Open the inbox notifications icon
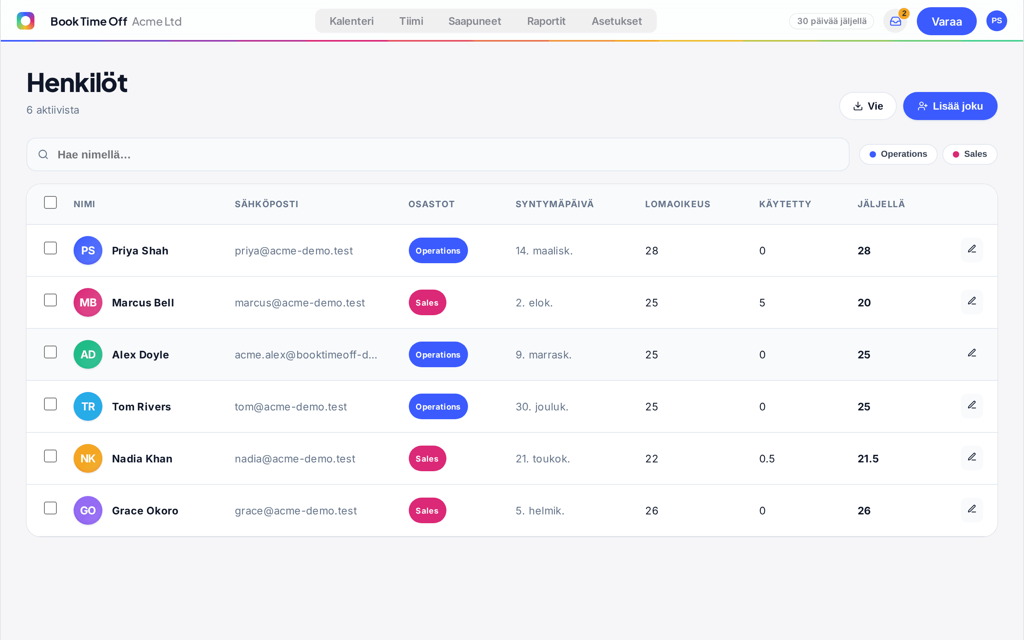Viewport: 1024px width, 640px height. point(895,21)
